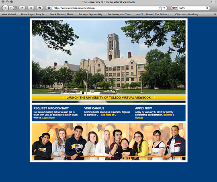Reload the page with refresh button
217x182 pixels.
[22, 8]
